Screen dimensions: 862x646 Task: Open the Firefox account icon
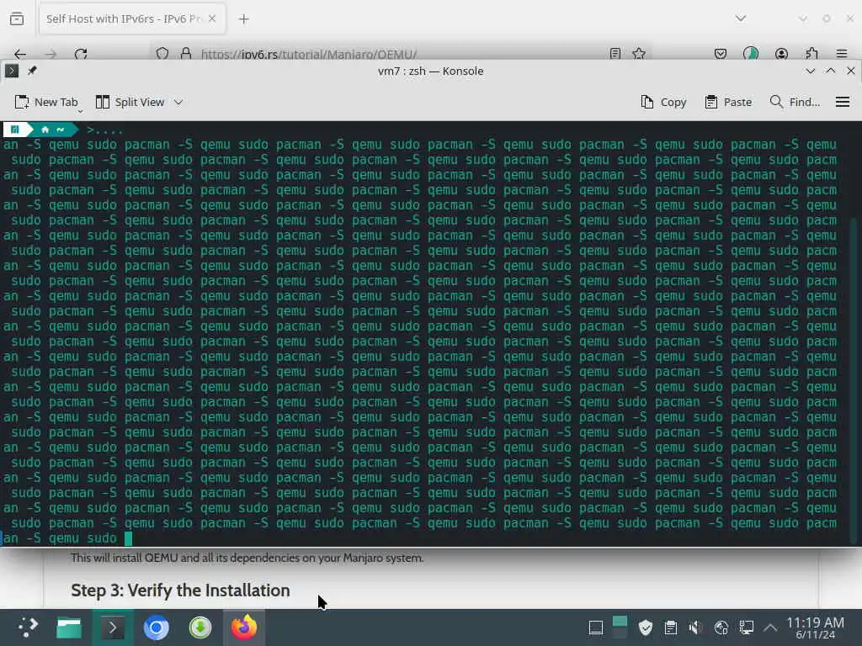pyautogui.click(x=781, y=54)
